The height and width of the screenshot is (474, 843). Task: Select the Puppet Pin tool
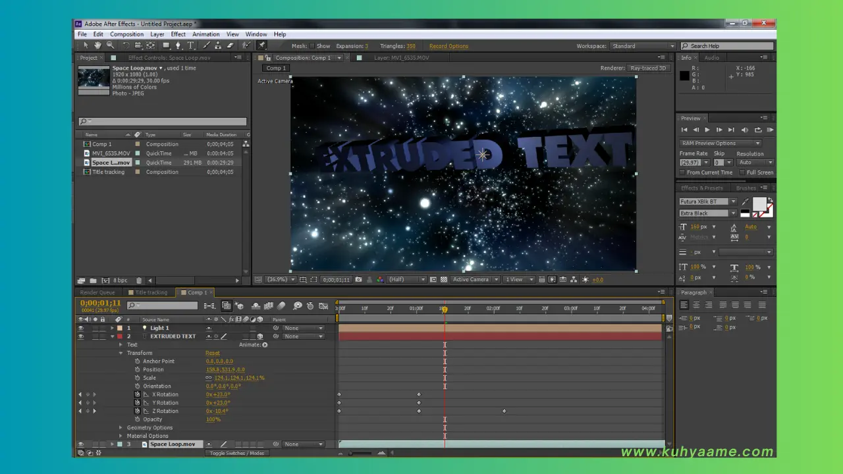pyautogui.click(x=261, y=45)
